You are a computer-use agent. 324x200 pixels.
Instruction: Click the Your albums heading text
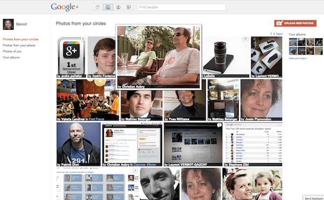pyautogui.click(x=297, y=35)
